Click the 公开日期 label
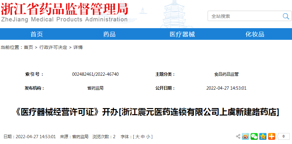292x144 pixels. coord(165,88)
